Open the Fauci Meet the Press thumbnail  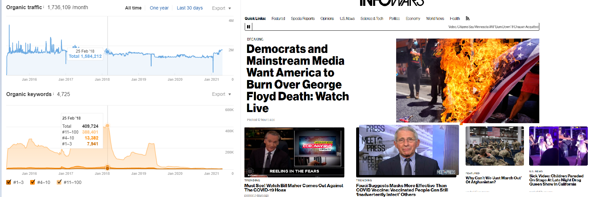click(408, 151)
